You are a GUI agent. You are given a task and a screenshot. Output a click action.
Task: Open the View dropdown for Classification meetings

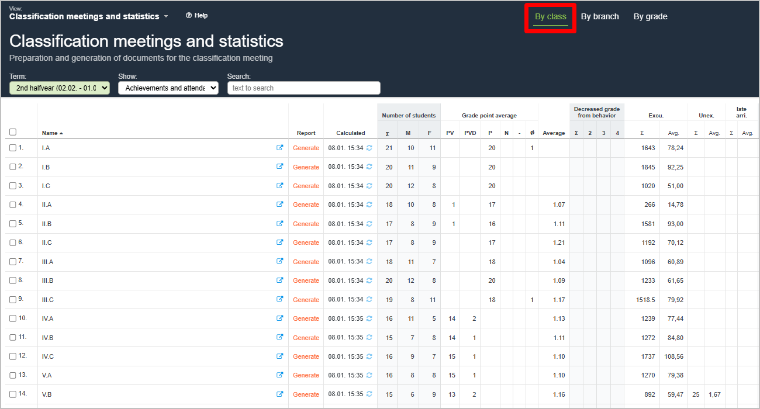tap(89, 17)
